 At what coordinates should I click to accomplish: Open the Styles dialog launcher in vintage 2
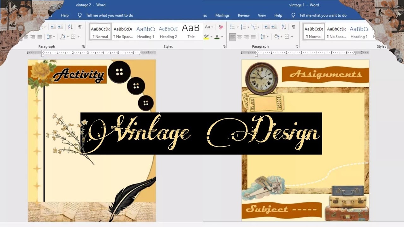click(x=225, y=46)
